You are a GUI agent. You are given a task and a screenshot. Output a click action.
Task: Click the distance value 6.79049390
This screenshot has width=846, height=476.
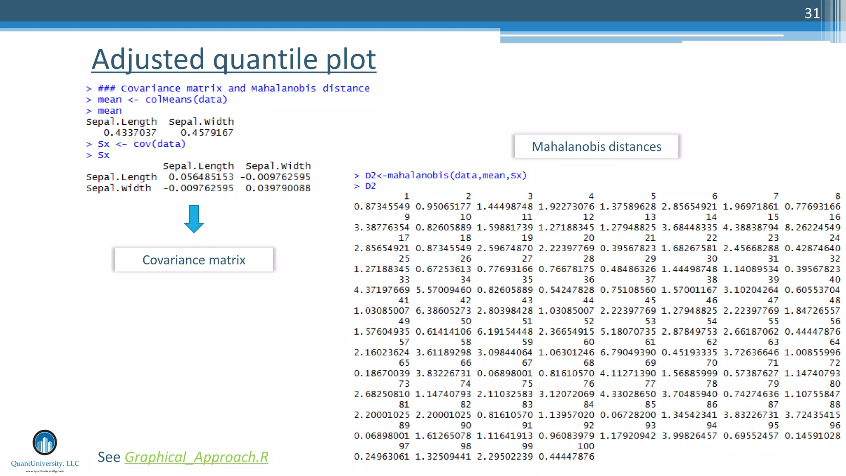point(628,352)
